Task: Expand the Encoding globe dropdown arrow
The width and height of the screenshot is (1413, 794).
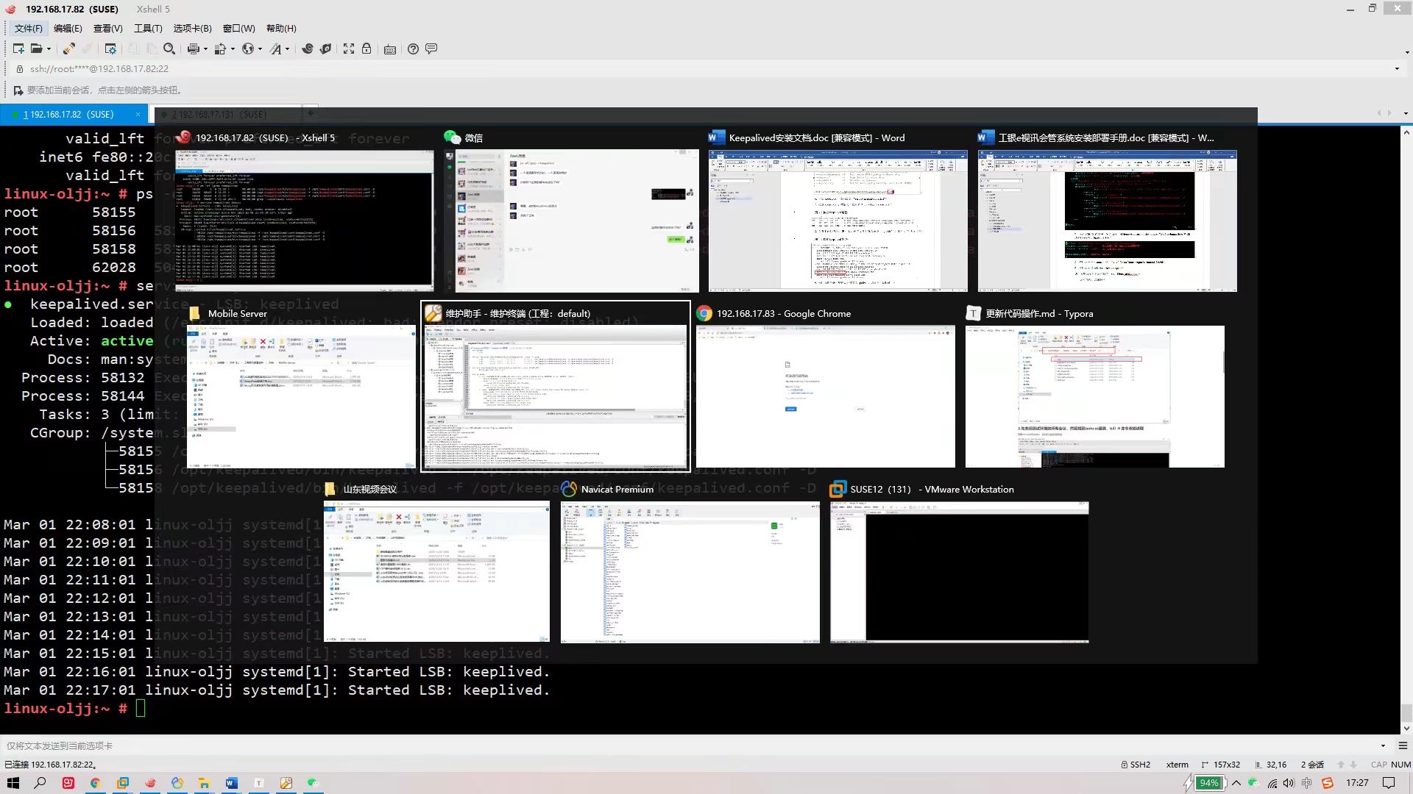Action: pos(261,49)
